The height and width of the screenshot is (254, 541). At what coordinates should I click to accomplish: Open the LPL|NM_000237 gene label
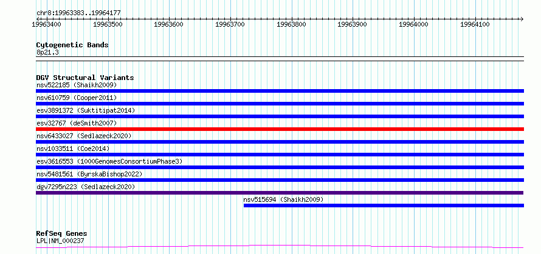[x=60, y=241]
